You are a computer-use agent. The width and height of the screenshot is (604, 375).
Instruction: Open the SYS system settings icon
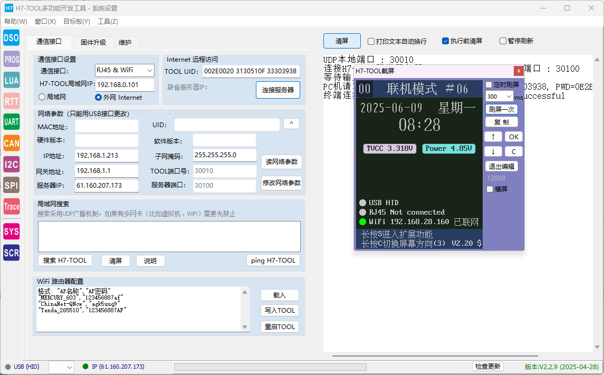tap(11, 232)
